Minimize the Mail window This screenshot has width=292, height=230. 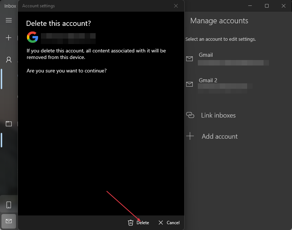250,6
